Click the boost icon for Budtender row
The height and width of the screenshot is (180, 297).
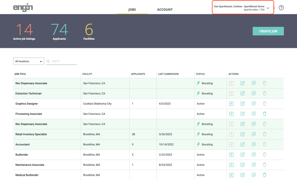(231, 155)
